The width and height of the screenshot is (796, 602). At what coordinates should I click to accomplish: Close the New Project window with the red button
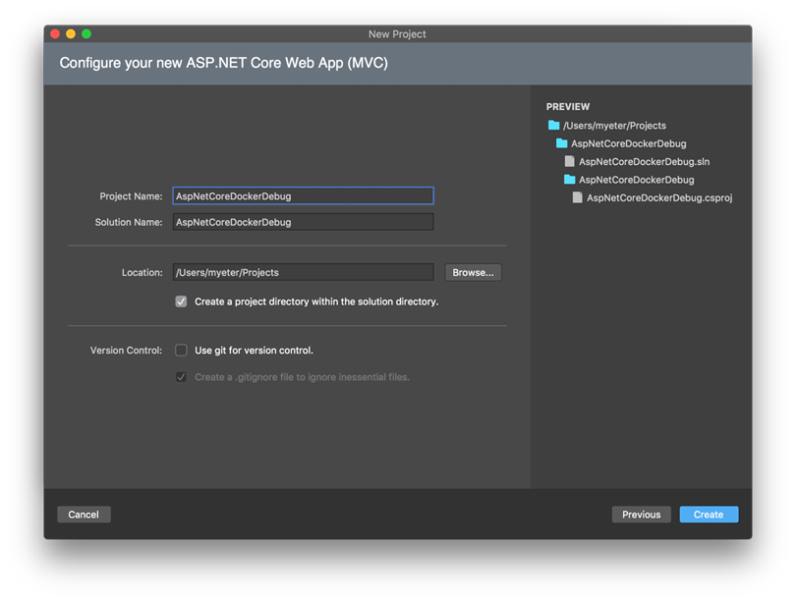pyautogui.click(x=55, y=34)
